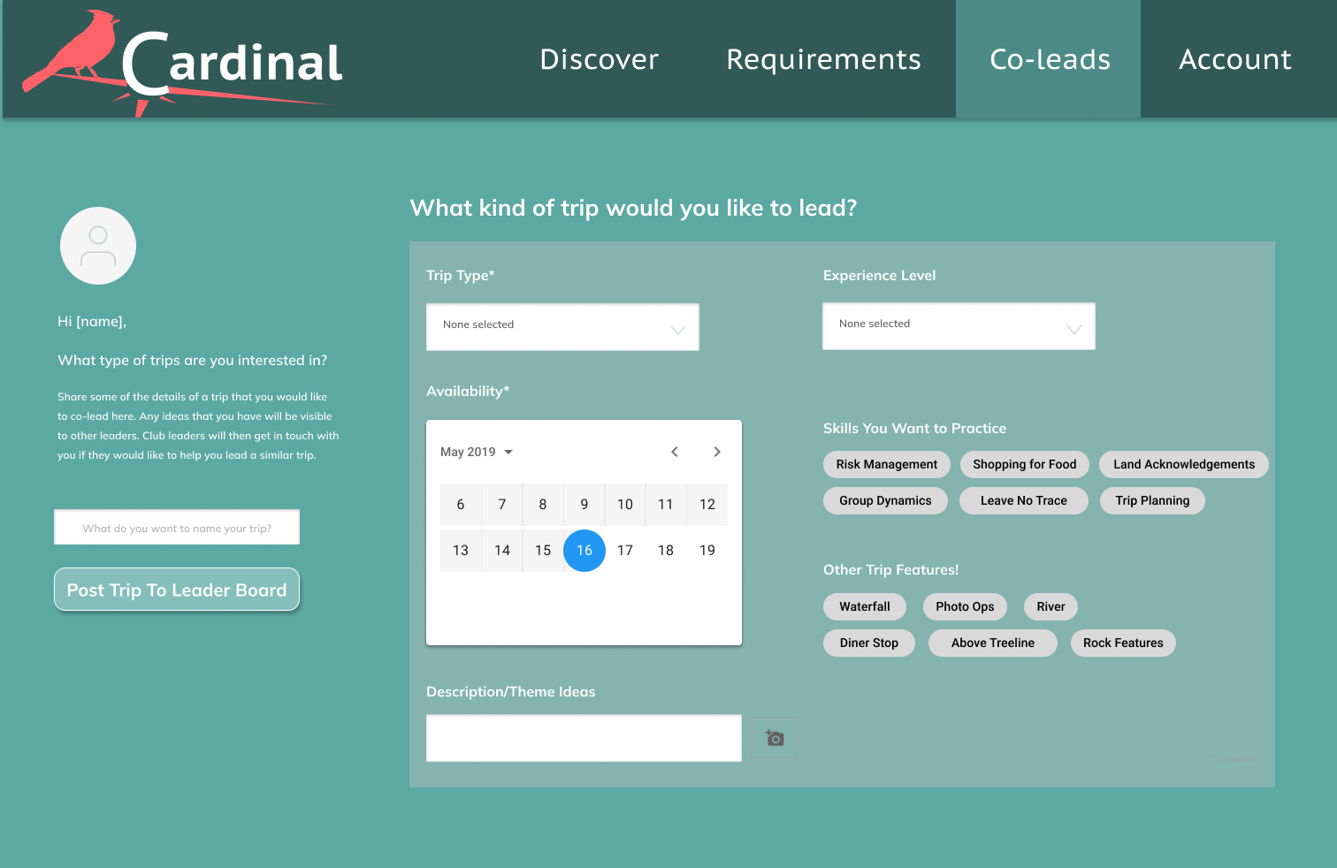Viewport: 1337px width, 868px height.
Task: Select May 9 in the calendar
Action: click(584, 505)
